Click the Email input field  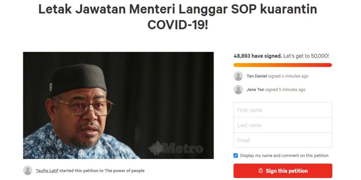pos(283,140)
